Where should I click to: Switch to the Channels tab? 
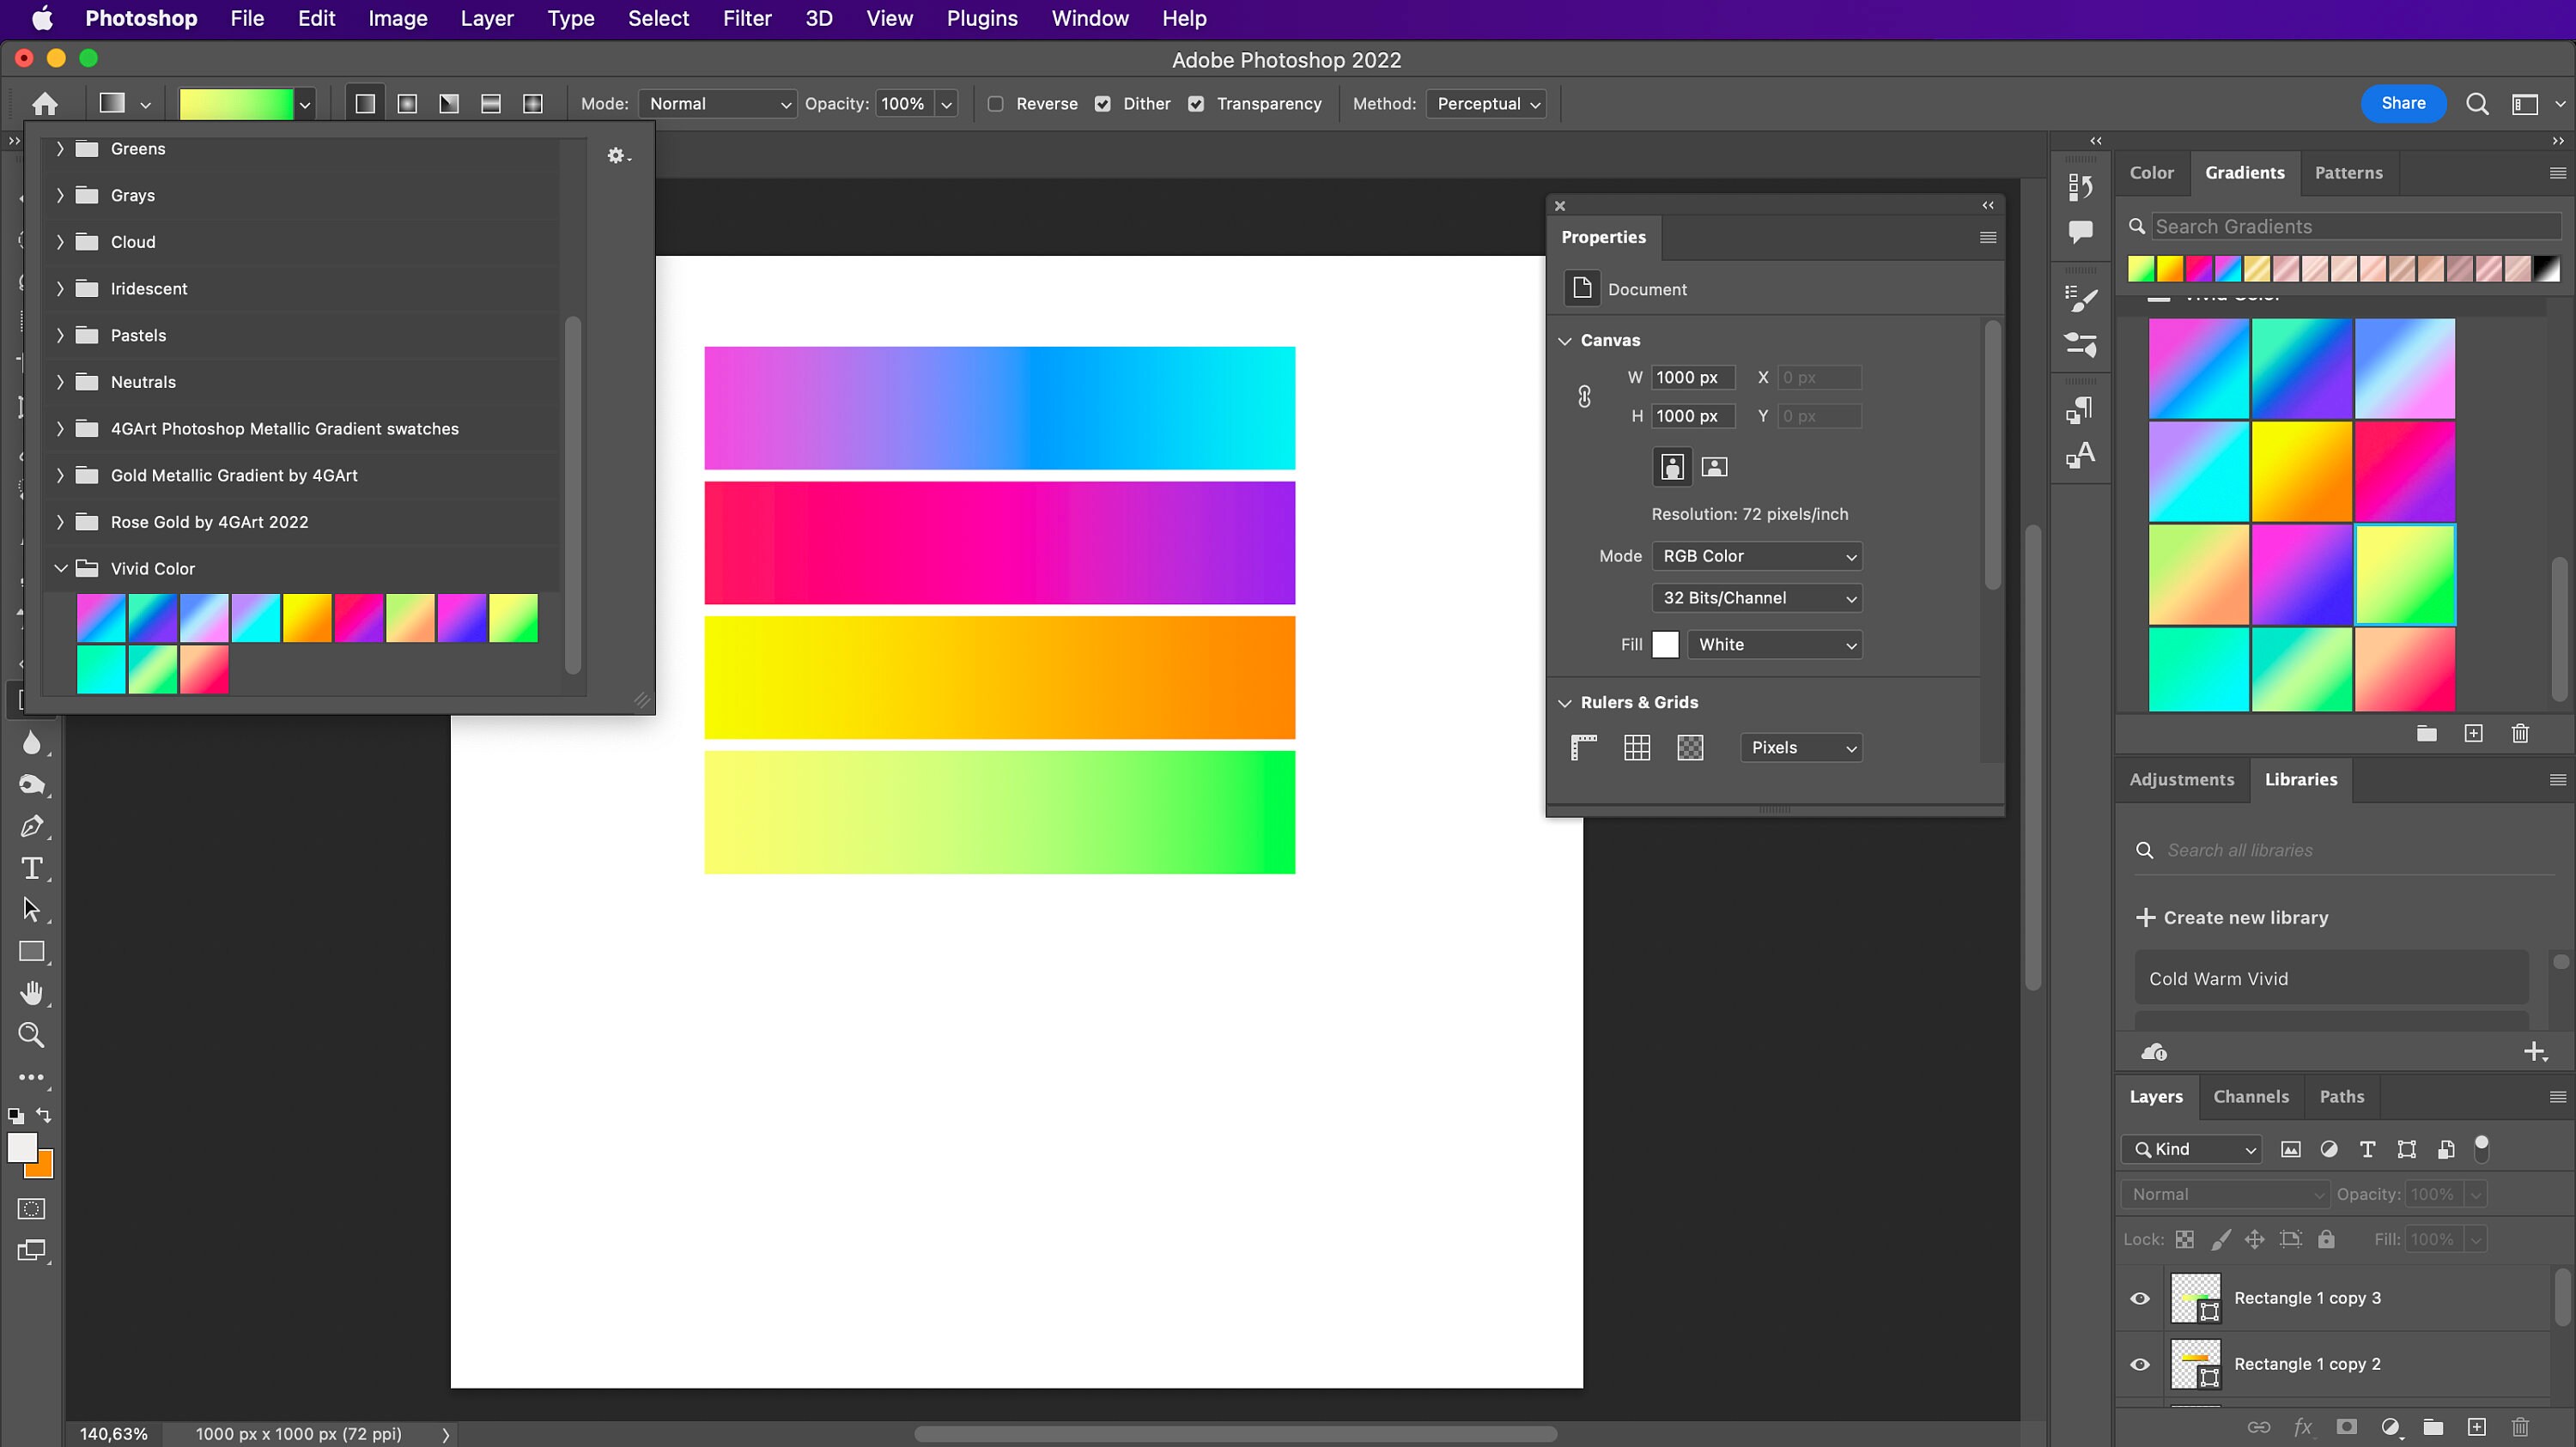2251,1096
